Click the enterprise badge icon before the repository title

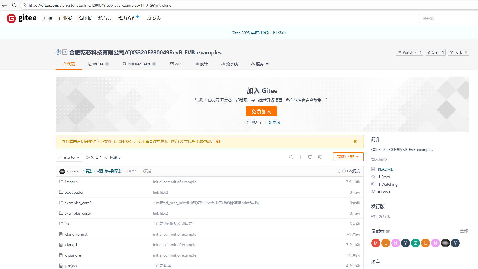pos(58,52)
